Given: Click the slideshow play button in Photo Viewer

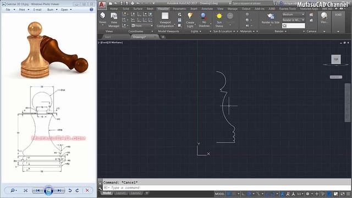Looking at the screenshot, I should [x=48, y=190].
